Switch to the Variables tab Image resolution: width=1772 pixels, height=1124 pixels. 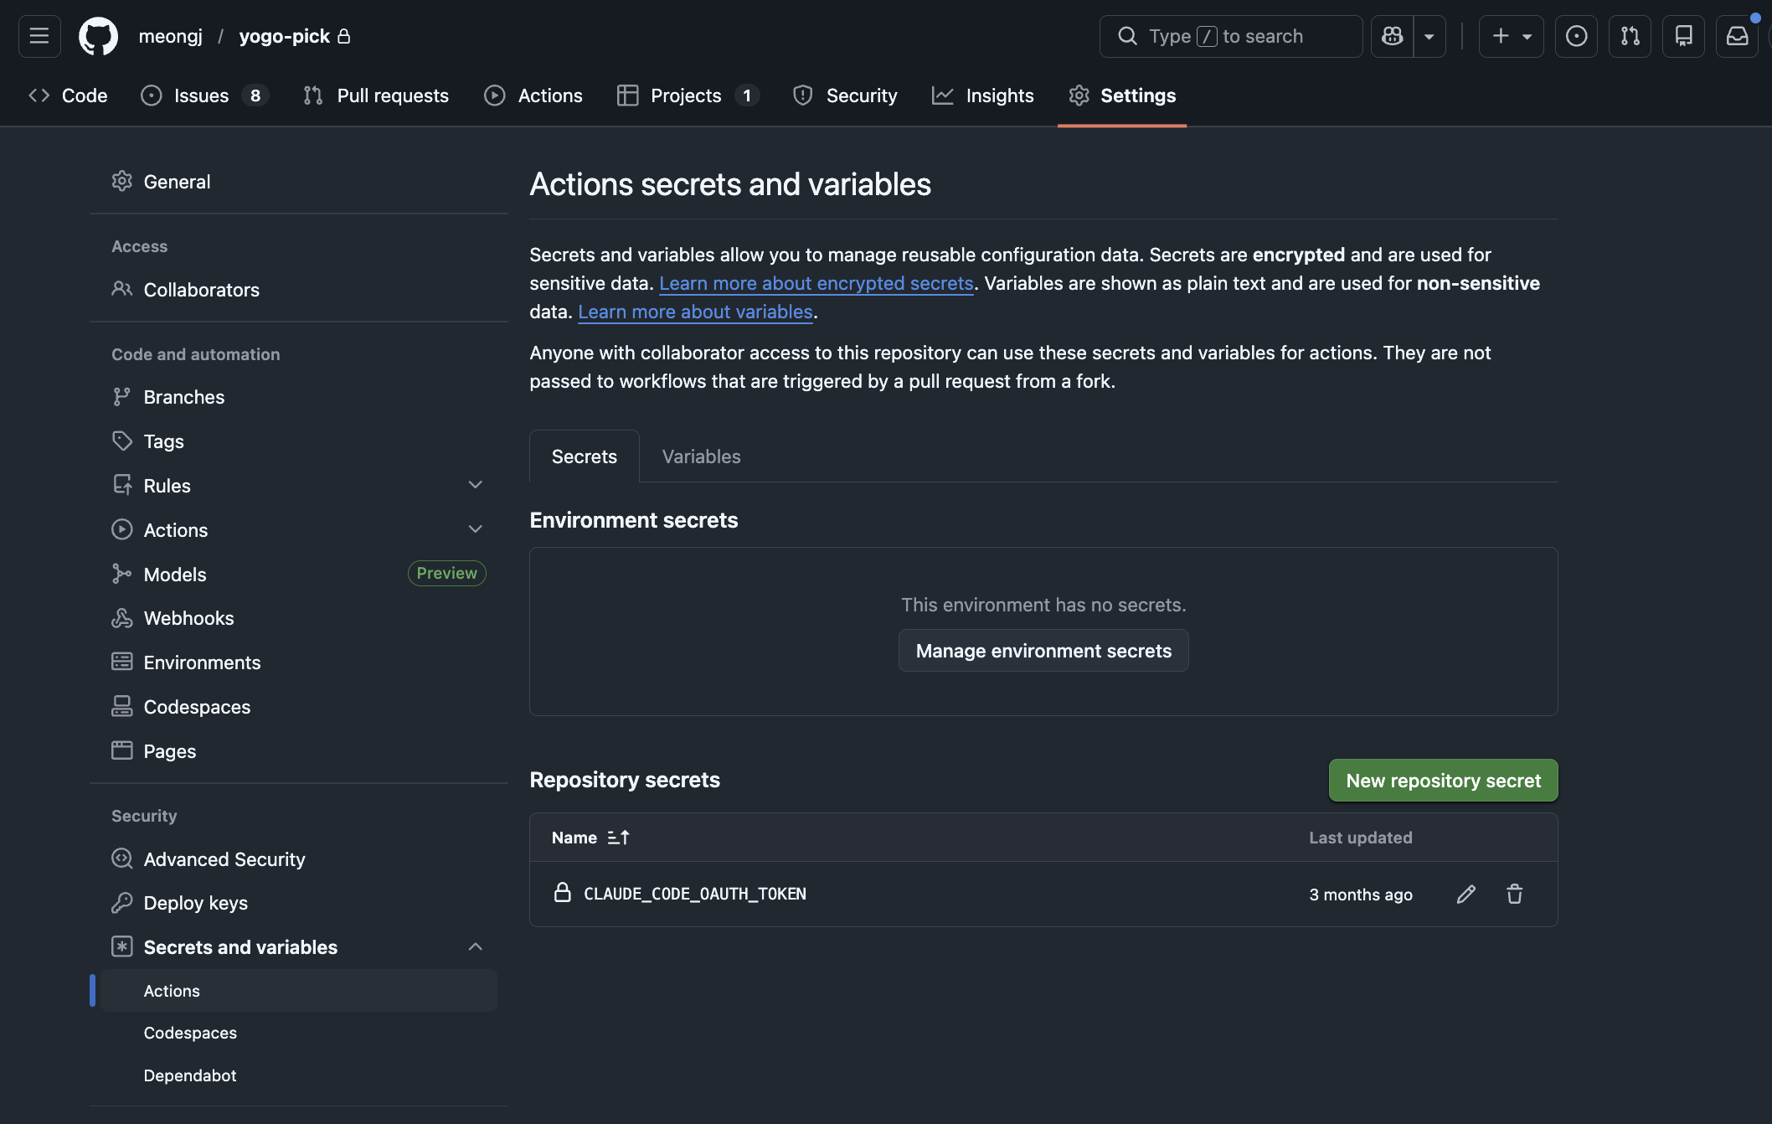701,456
